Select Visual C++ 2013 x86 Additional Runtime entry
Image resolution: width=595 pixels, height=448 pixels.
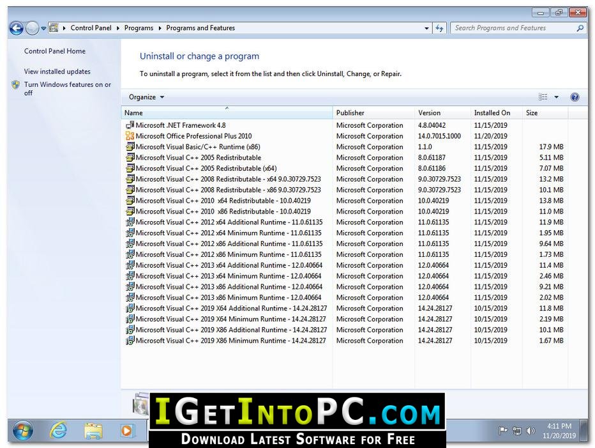click(229, 286)
